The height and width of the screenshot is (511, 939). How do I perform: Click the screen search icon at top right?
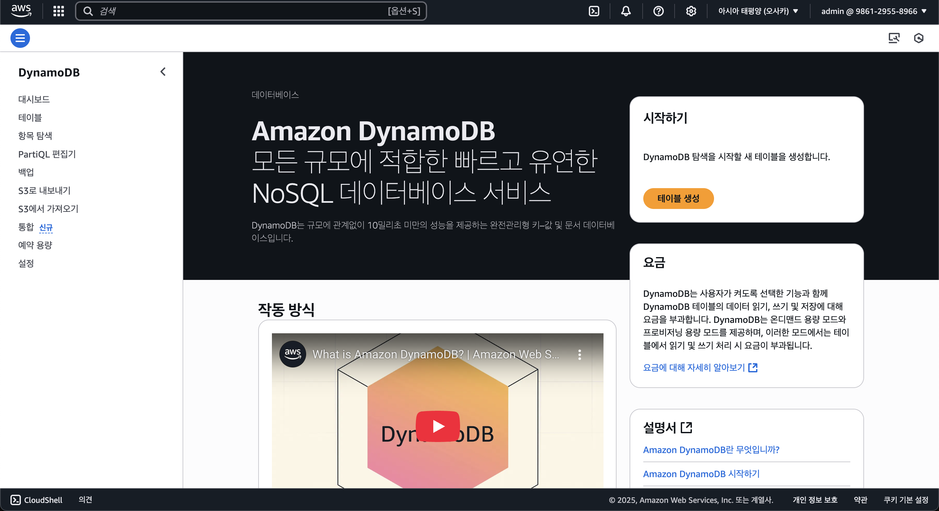(894, 38)
